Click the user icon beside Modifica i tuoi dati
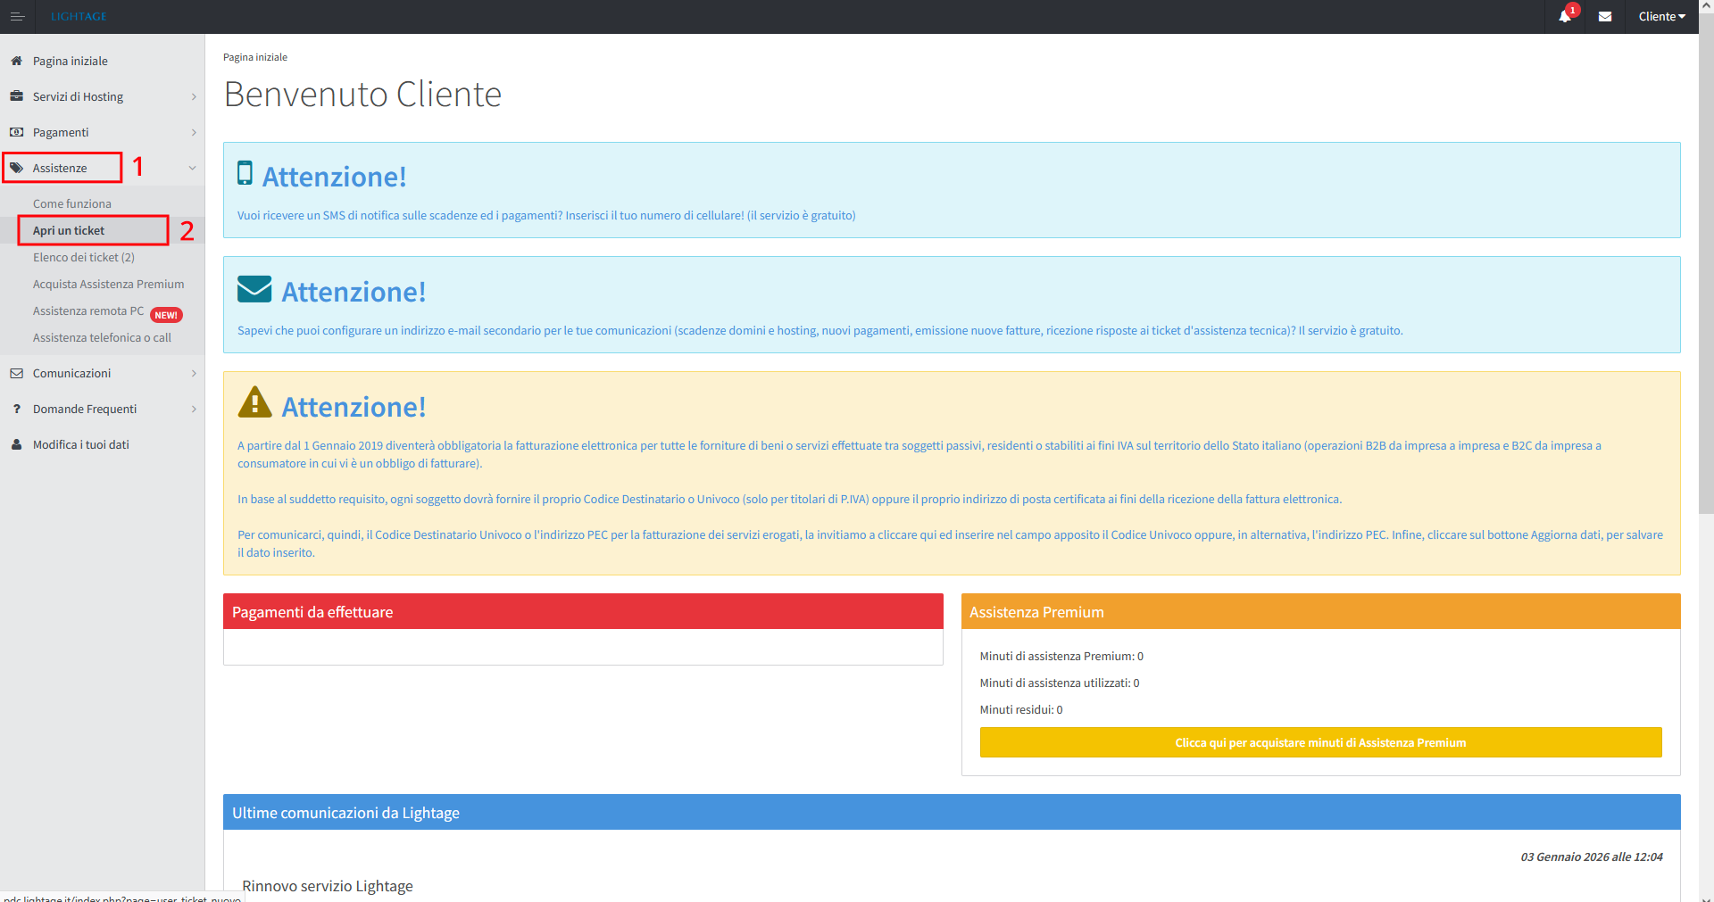The image size is (1714, 902). coord(16,444)
